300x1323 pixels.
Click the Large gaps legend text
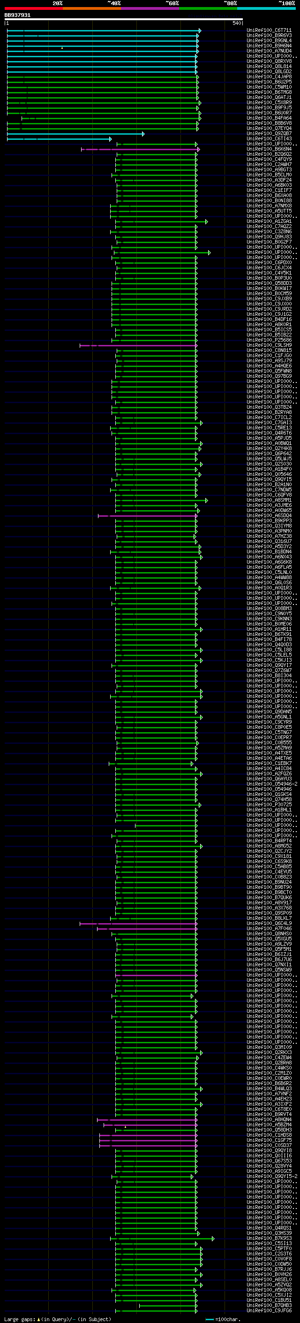[57, 1319]
